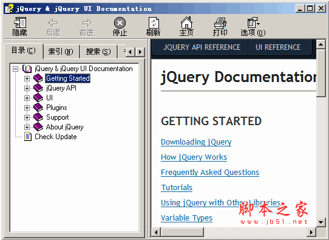Screen dimensions: 329x240
Task: Click the page icon beside Check Update
Action: pos(28,137)
